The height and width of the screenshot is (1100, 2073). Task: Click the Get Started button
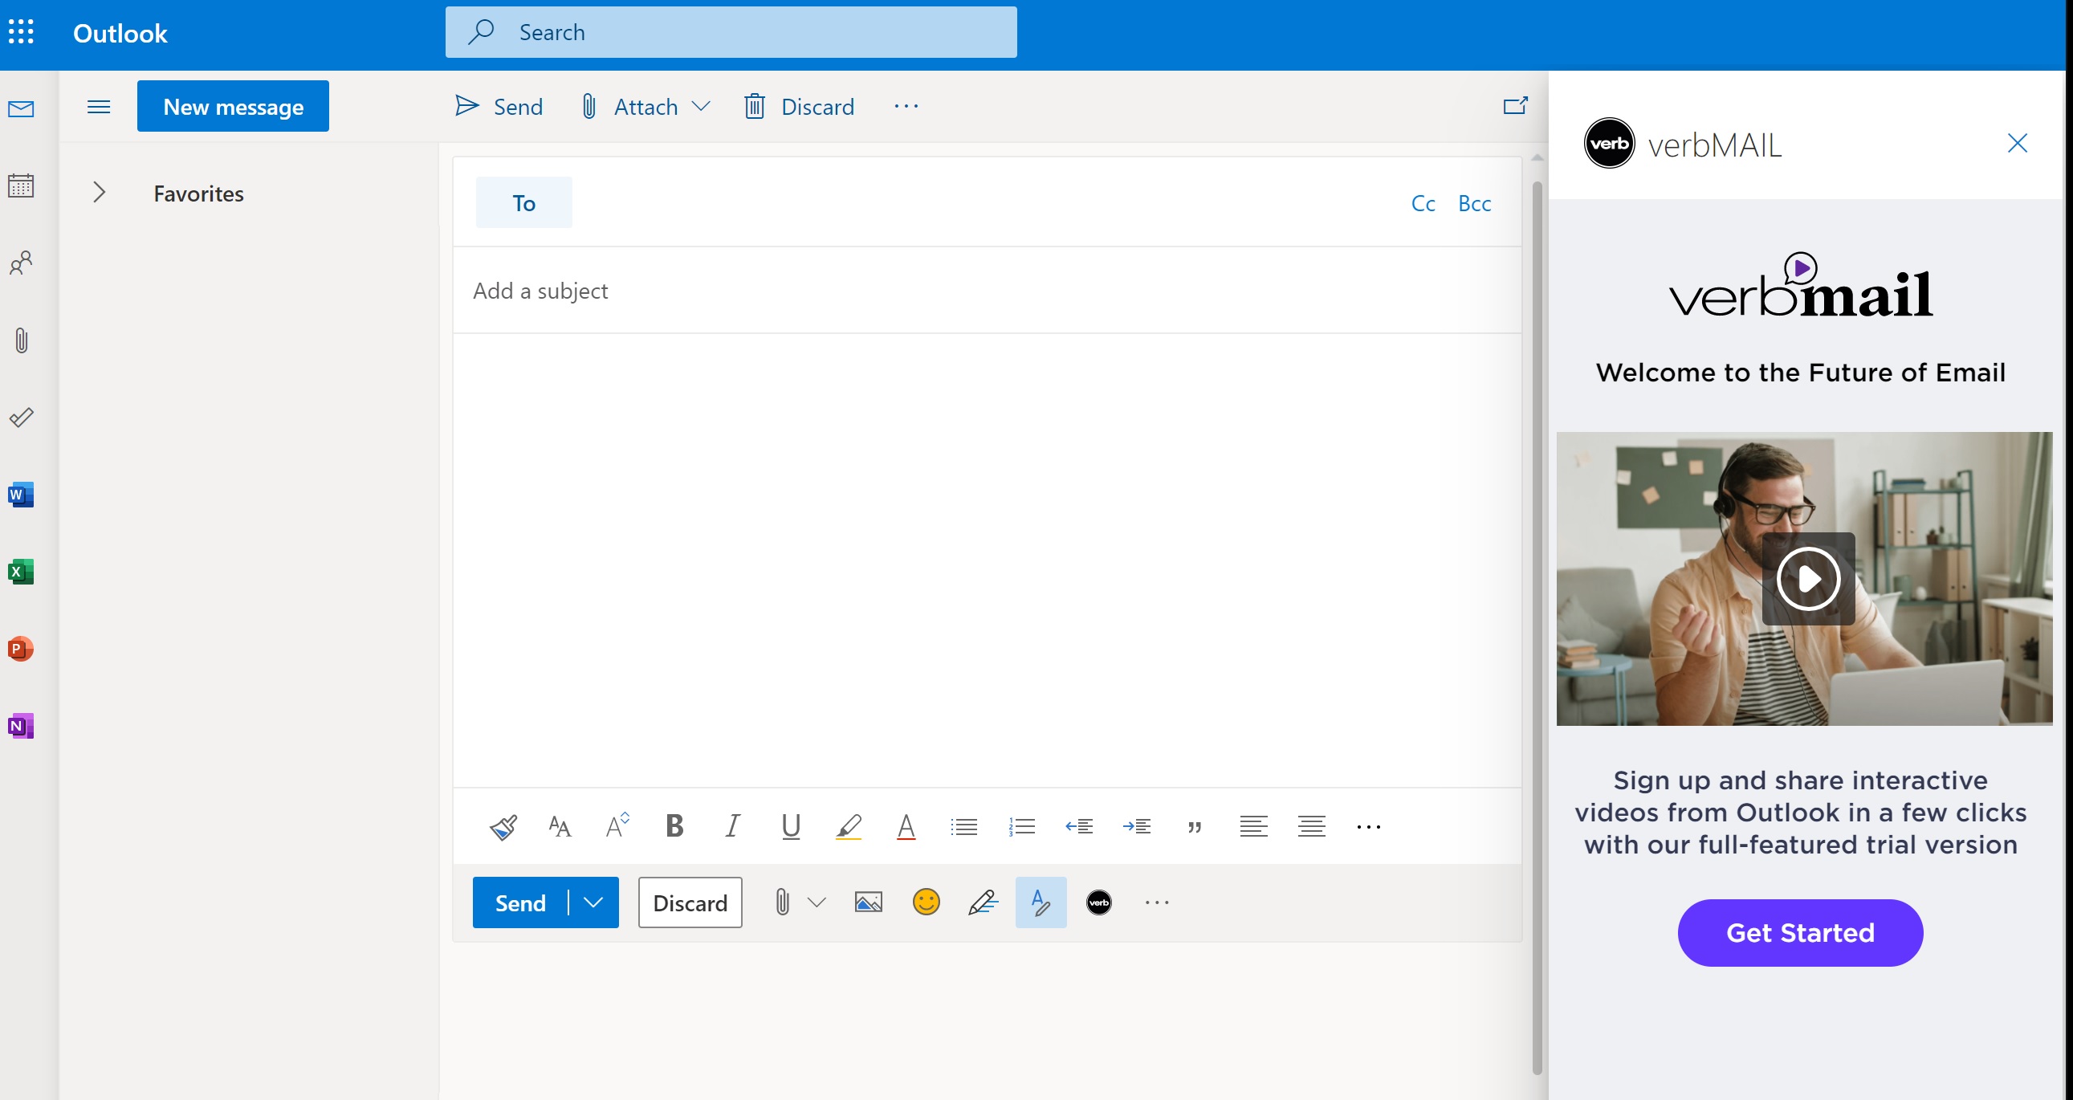pos(1800,933)
